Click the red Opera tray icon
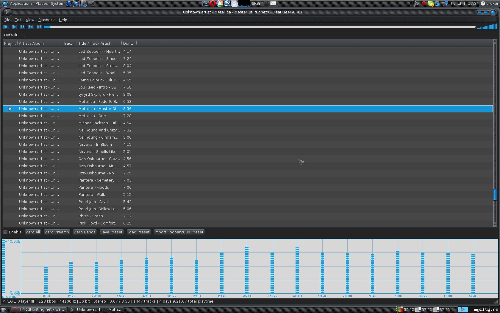This screenshot has height=313, width=500. coord(424,4)
